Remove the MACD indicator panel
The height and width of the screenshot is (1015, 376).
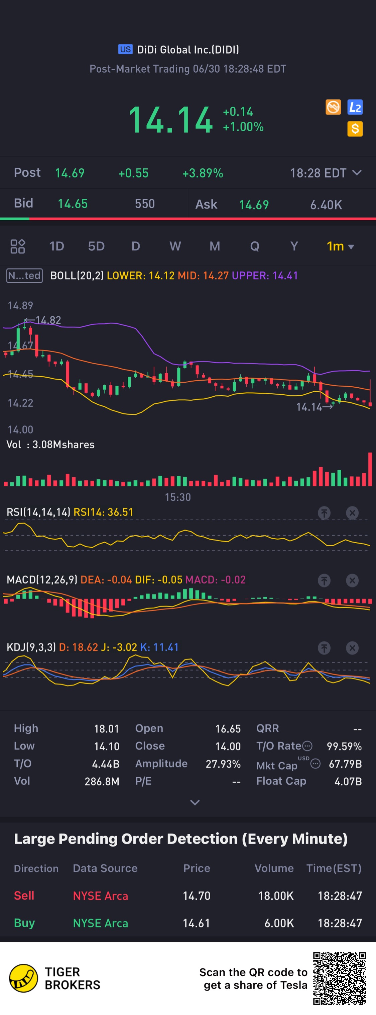[x=352, y=580]
